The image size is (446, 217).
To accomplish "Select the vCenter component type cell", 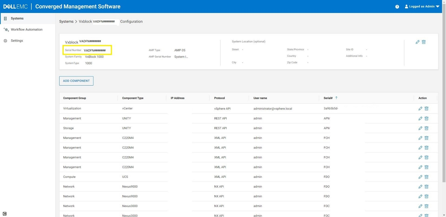I will [127, 109].
